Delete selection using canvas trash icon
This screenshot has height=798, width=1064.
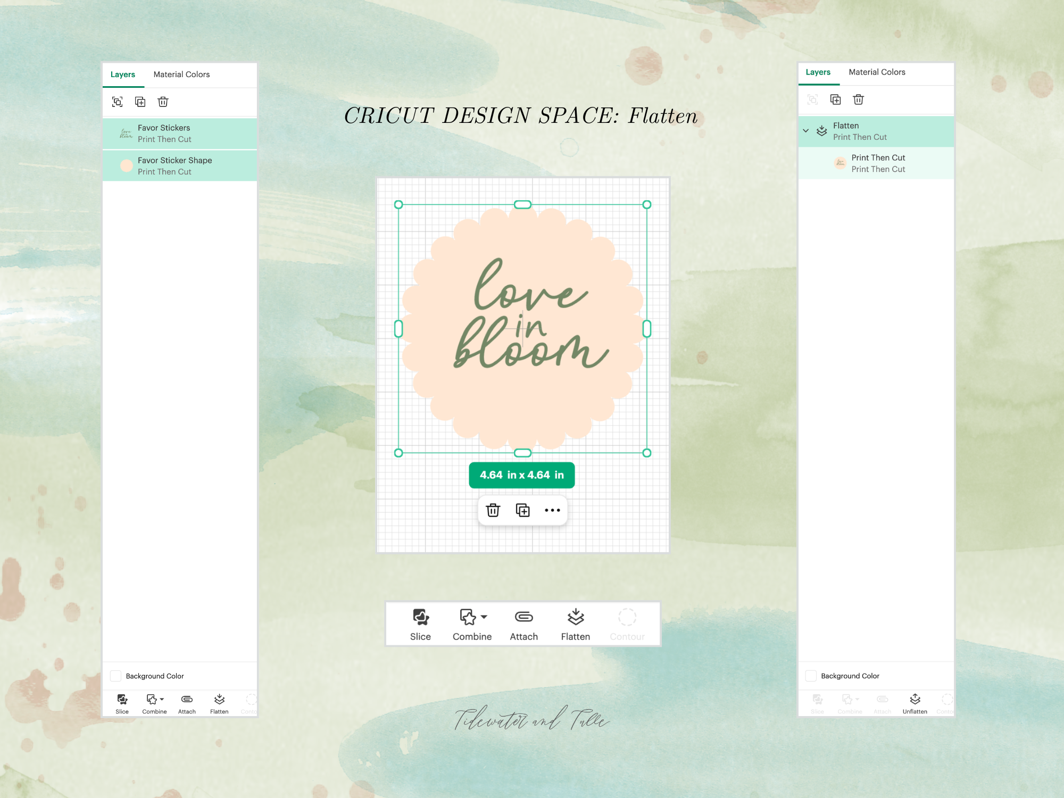coord(493,510)
